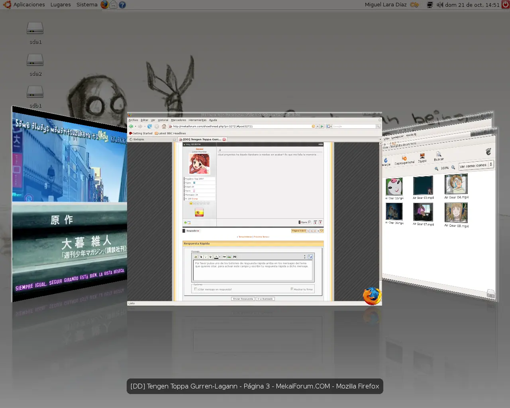Click the Responder button

191,231
